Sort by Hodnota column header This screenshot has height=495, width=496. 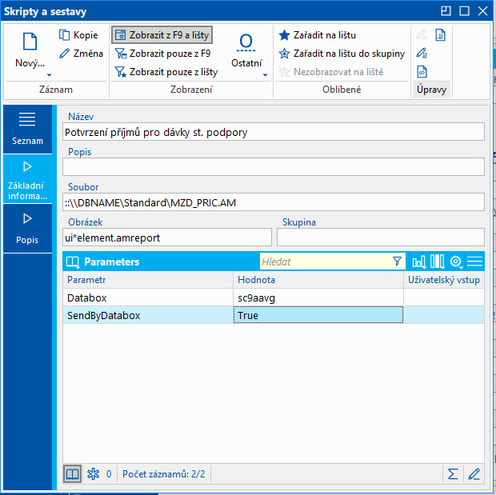318,280
